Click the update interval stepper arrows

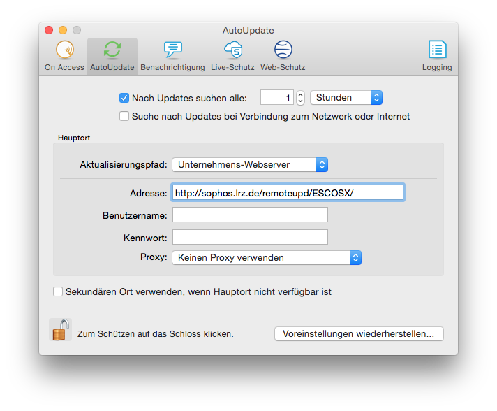pyautogui.click(x=301, y=98)
